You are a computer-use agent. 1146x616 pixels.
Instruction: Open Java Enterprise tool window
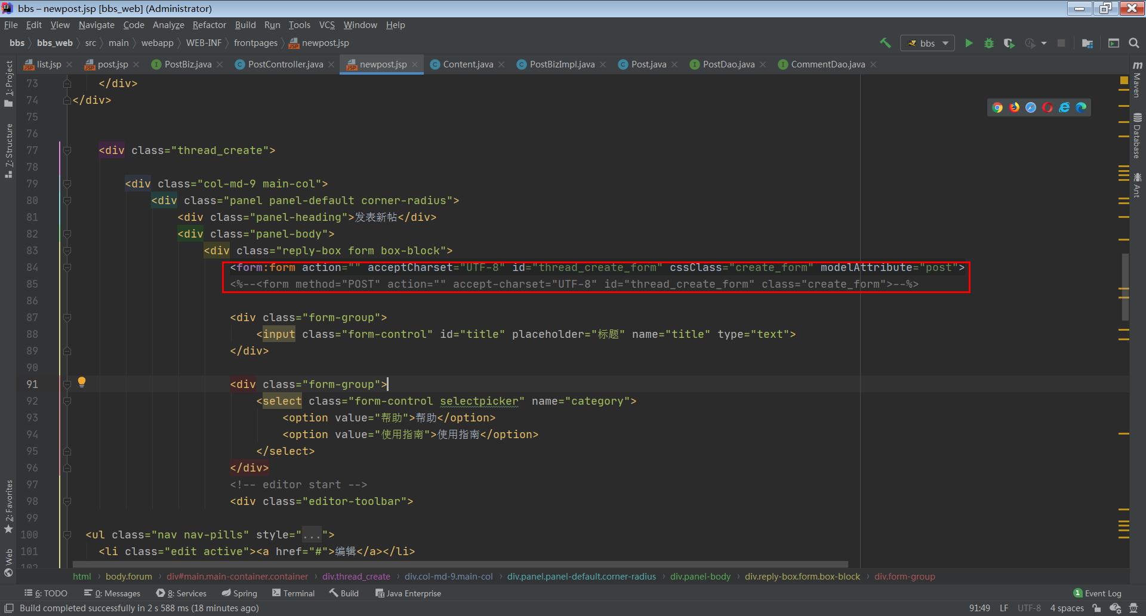click(x=408, y=593)
